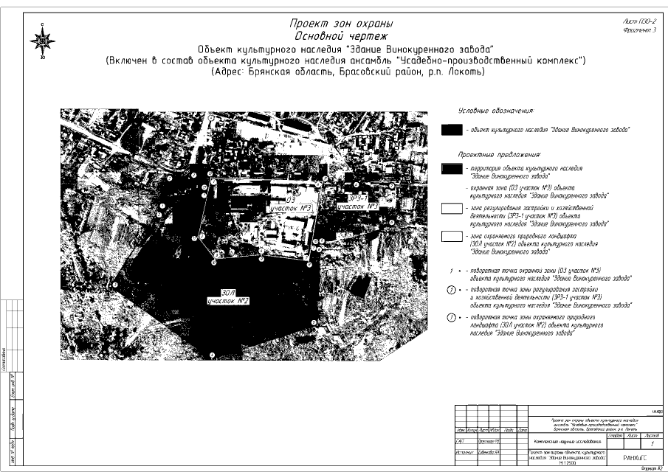Image resolution: width=668 pixels, height=472 pixels.
Task: Click the 'Лист ГОЗ-2' sheet label
Action: [x=639, y=22]
